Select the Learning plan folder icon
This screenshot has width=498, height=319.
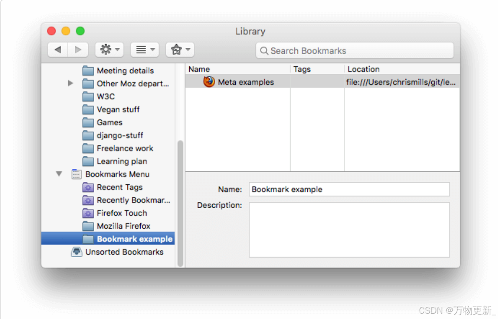click(88, 161)
